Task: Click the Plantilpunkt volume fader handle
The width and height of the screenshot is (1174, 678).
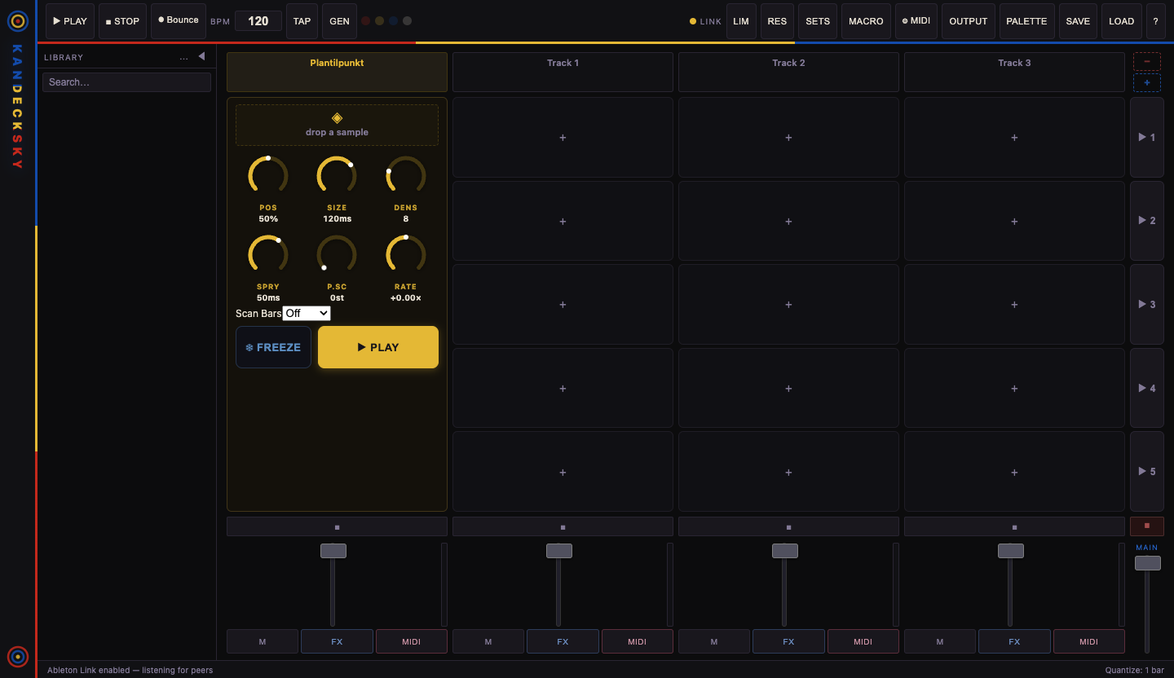Action: [333, 551]
